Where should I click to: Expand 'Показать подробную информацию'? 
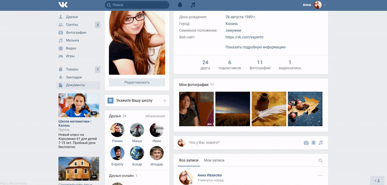coord(255,47)
